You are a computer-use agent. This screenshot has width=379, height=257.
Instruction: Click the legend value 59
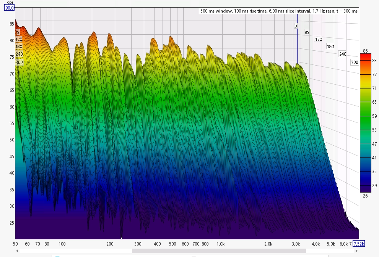pos(374,116)
